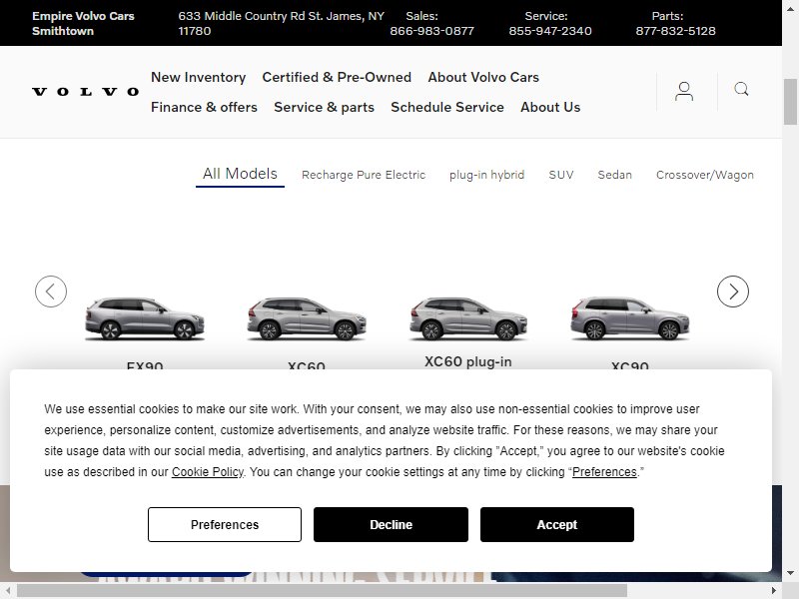799x599 pixels.
Task: Show previous models with left arrow
Action: click(x=51, y=292)
